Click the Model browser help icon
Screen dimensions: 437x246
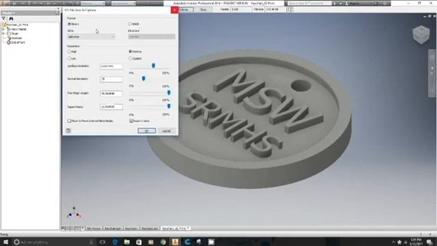click(57, 13)
